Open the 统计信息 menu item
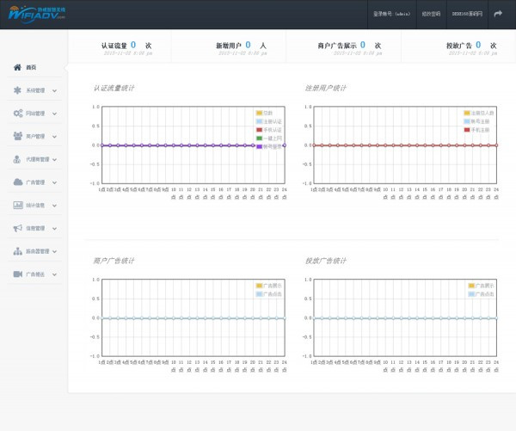 pos(34,206)
